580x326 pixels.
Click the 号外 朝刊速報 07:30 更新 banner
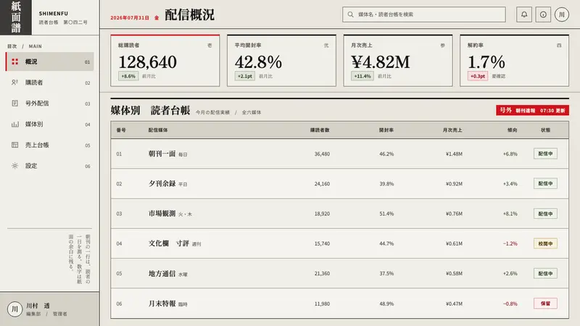[532, 110]
